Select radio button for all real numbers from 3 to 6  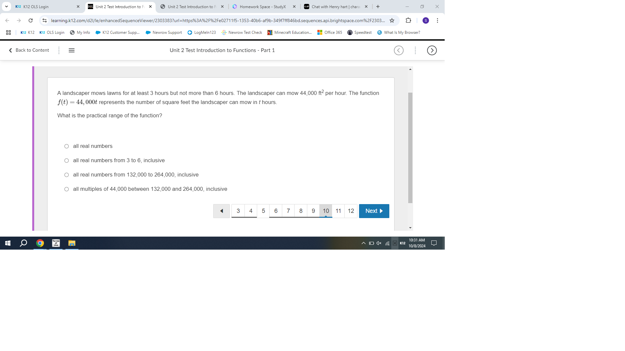(x=66, y=160)
